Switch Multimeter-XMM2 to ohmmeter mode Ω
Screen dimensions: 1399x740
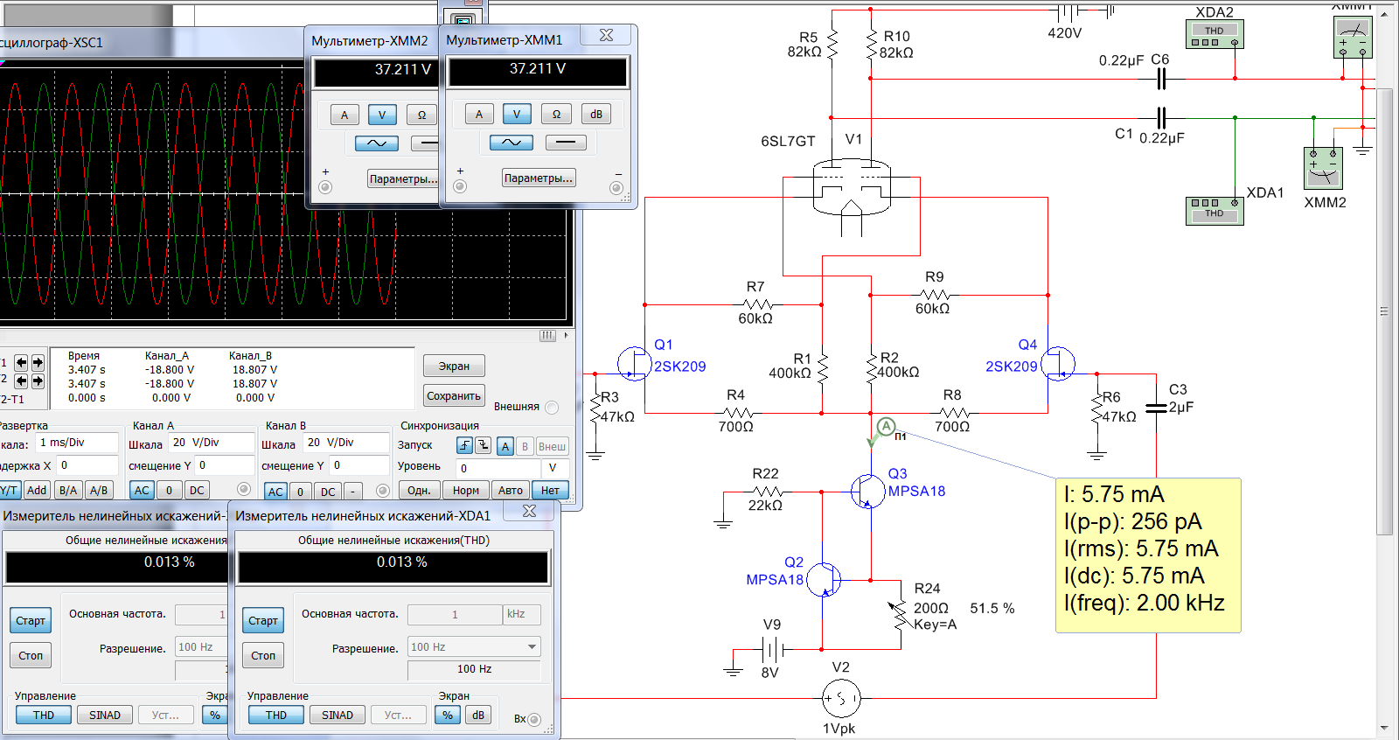(421, 115)
